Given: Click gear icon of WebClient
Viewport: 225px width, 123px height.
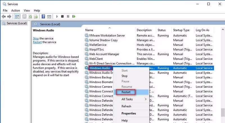Looking at the screenshot, I should (87, 59).
